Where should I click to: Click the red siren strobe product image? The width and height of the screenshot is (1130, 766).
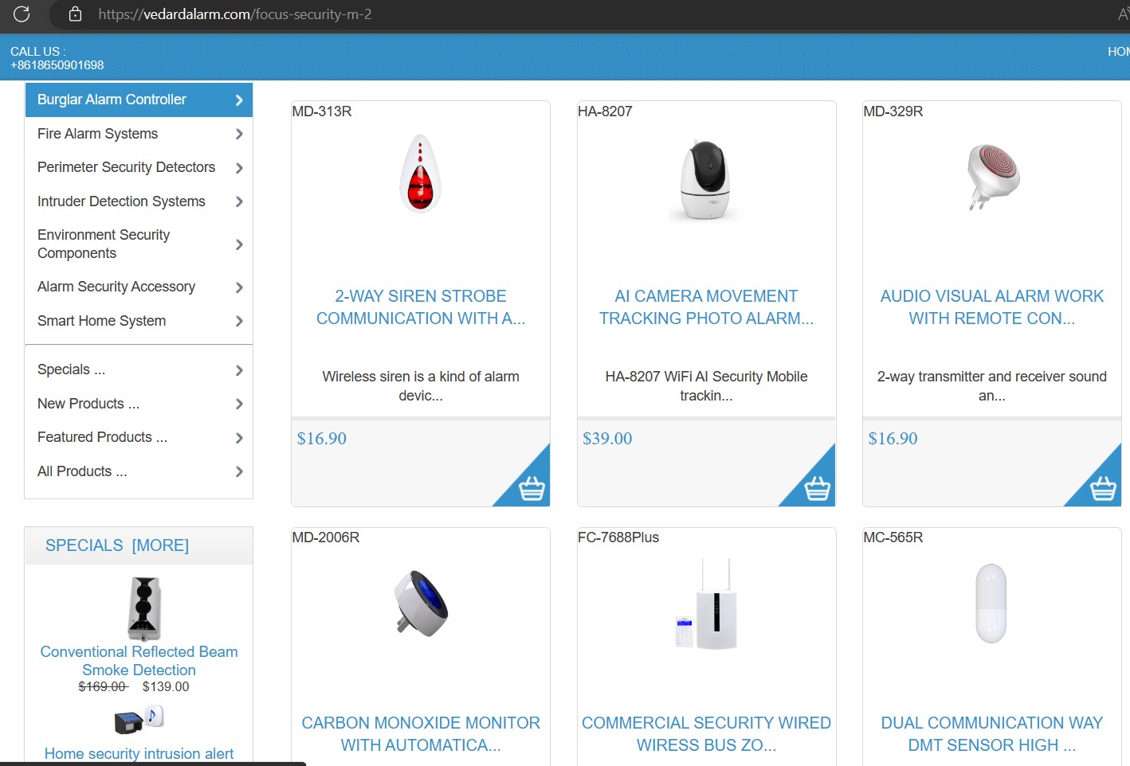(x=420, y=174)
